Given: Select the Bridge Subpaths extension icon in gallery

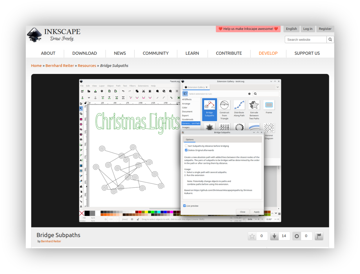Looking at the screenshot, I should click(209, 105).
